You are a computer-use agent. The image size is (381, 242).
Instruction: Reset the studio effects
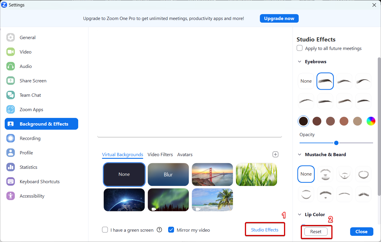[x=316, y=231]
